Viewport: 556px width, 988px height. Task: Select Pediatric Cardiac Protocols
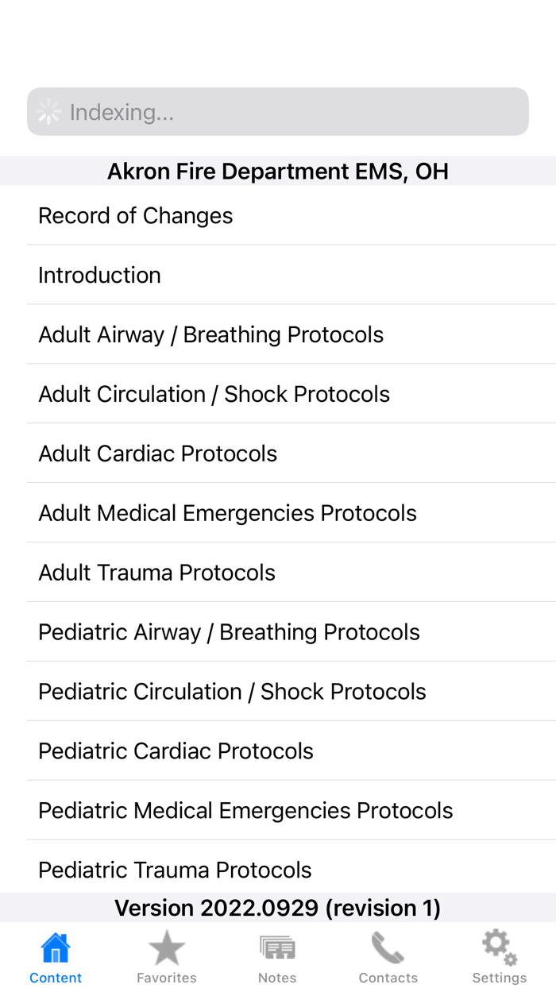176,750
